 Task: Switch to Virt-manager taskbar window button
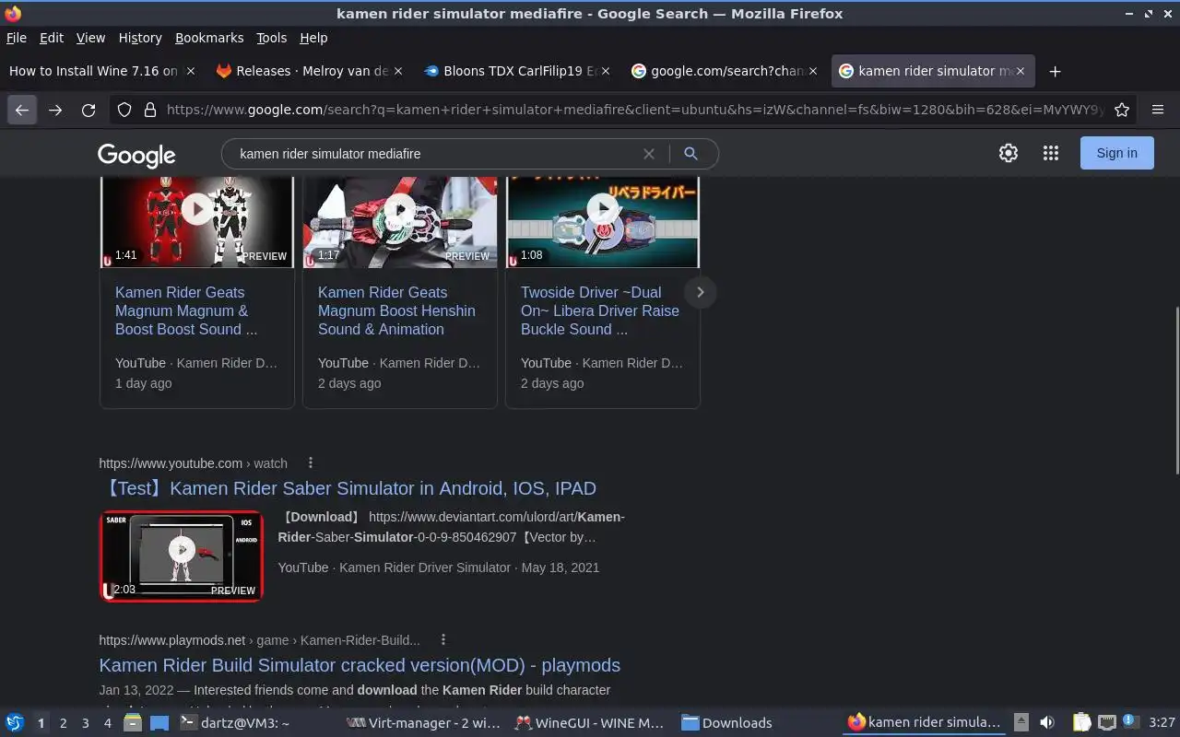tap(424, 723)
